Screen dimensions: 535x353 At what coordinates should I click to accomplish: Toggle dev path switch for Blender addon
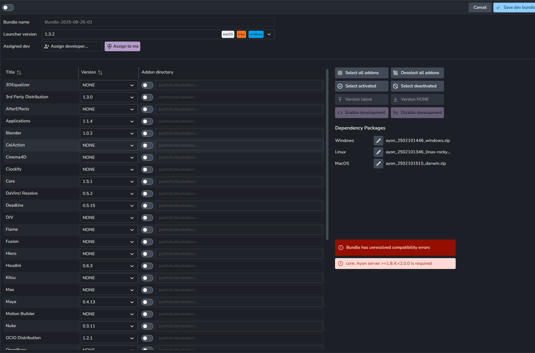click(x=147, y=133)
